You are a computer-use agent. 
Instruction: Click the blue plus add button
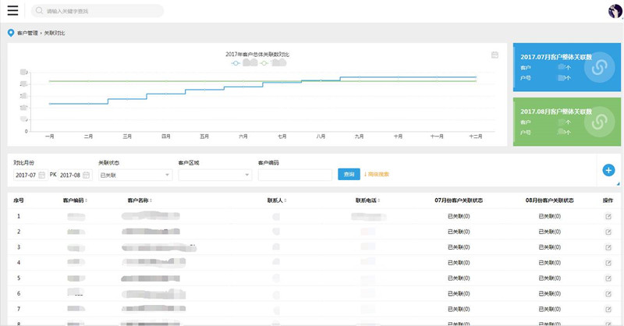(608, 170)
